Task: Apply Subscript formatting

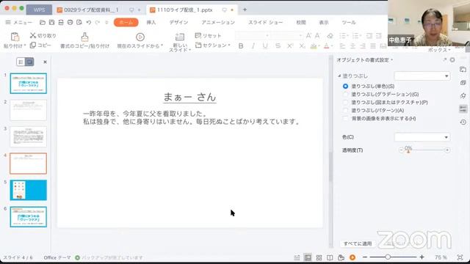Action: (302, 45)
